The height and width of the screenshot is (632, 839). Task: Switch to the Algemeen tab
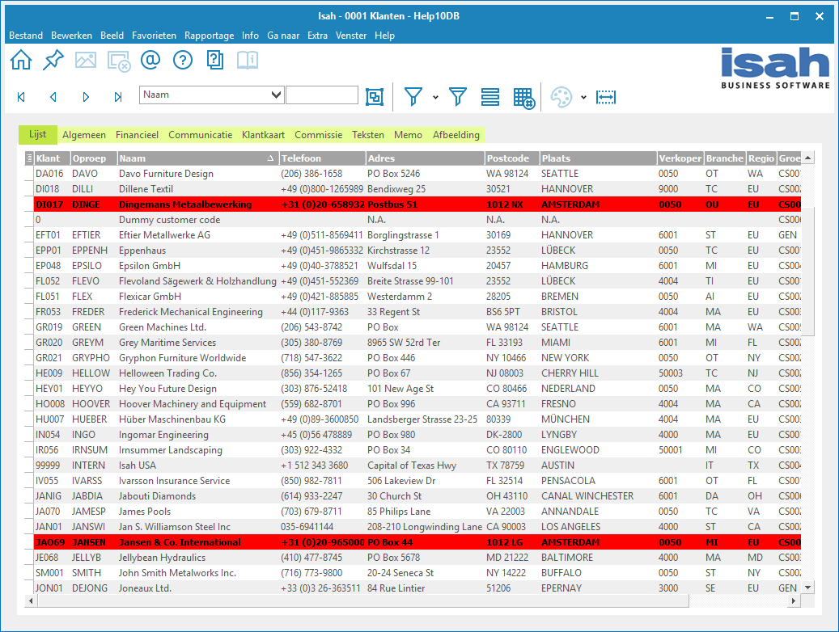(84, 135)
